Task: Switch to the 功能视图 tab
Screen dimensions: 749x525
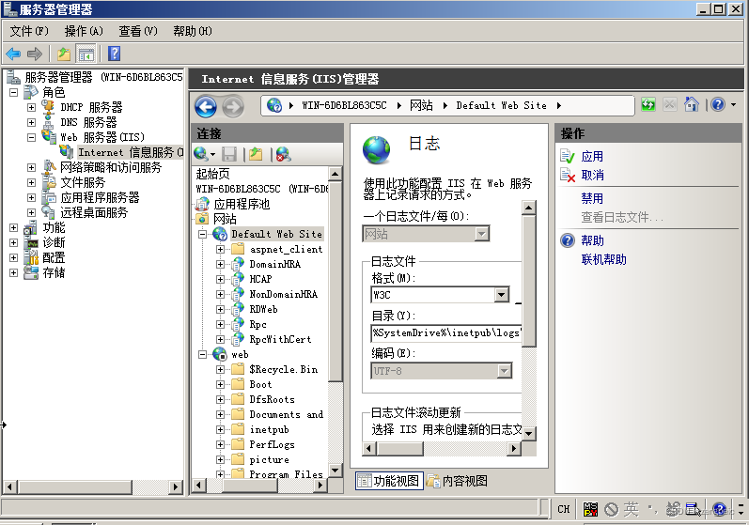Action: tap(389, 481)
